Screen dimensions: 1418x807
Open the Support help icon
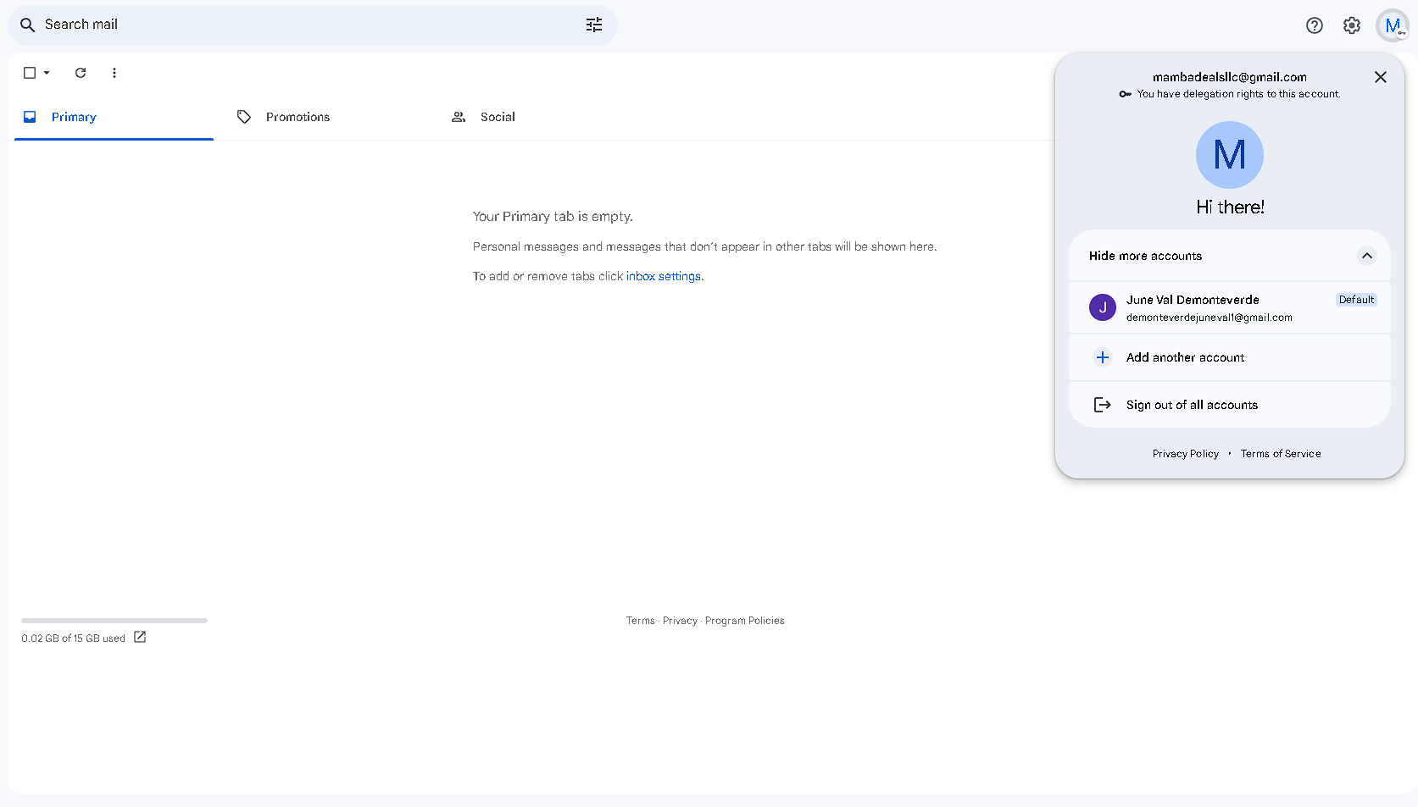[1315, 25]
